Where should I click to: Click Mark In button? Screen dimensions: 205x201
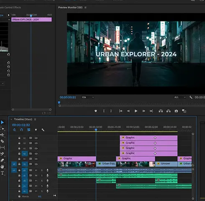(x=104, y=111)
